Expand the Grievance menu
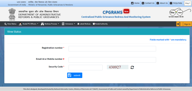192x91 pixels. click(x=68, y=24)
